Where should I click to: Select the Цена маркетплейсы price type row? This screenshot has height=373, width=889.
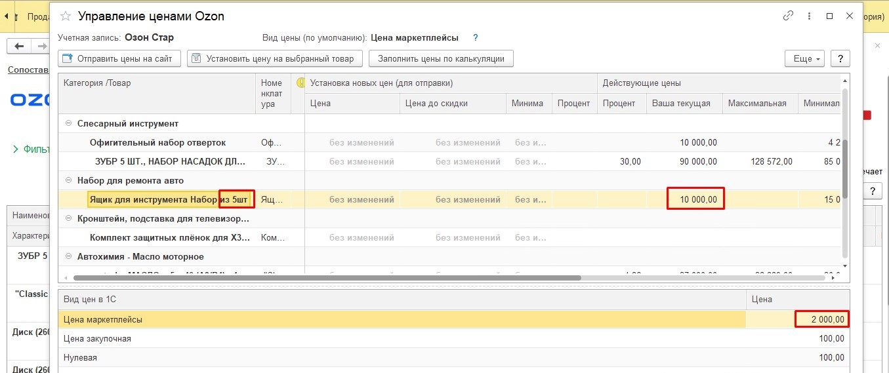[454, 319]
